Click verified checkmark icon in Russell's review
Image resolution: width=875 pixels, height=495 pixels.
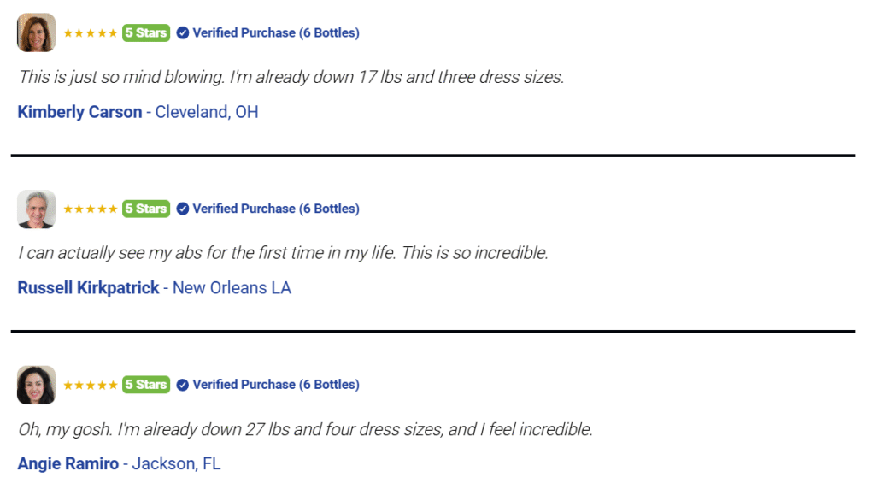pyautogui.click(x=183, y=209)
